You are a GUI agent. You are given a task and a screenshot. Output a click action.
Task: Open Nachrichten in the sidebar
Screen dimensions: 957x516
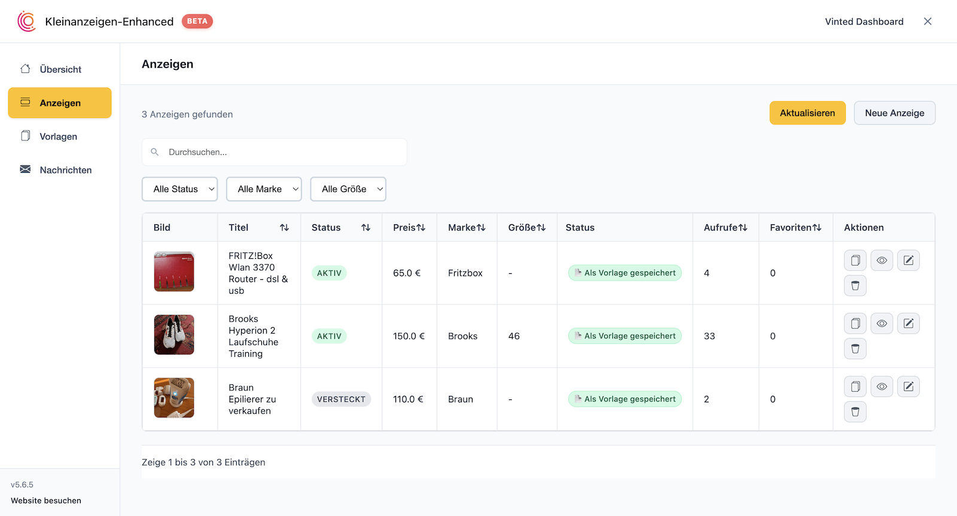(x=60, y=170)
